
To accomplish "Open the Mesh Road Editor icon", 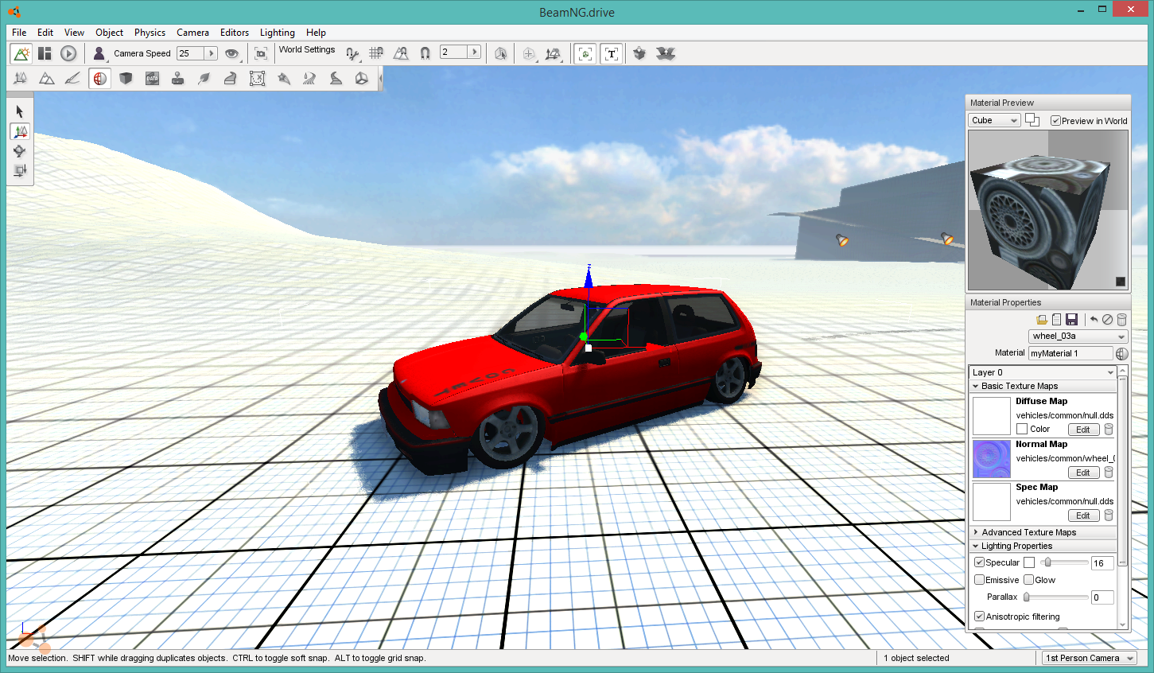I will coord(231,78).
